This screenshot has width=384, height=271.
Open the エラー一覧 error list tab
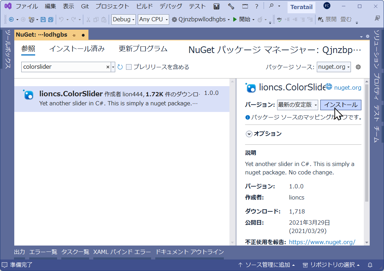[43, 252]
